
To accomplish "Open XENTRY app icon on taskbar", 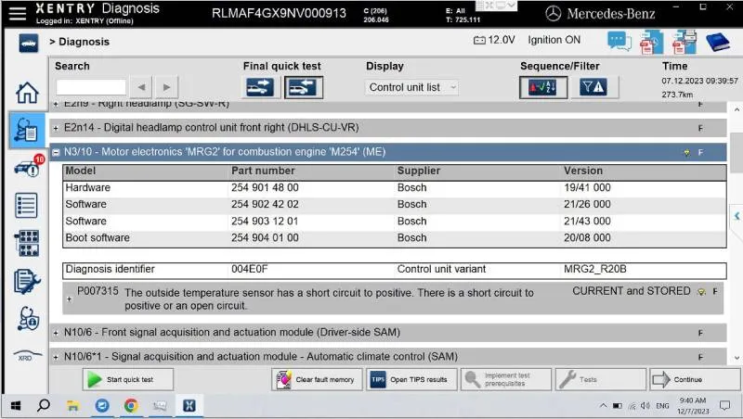I will tap(189, 406).
